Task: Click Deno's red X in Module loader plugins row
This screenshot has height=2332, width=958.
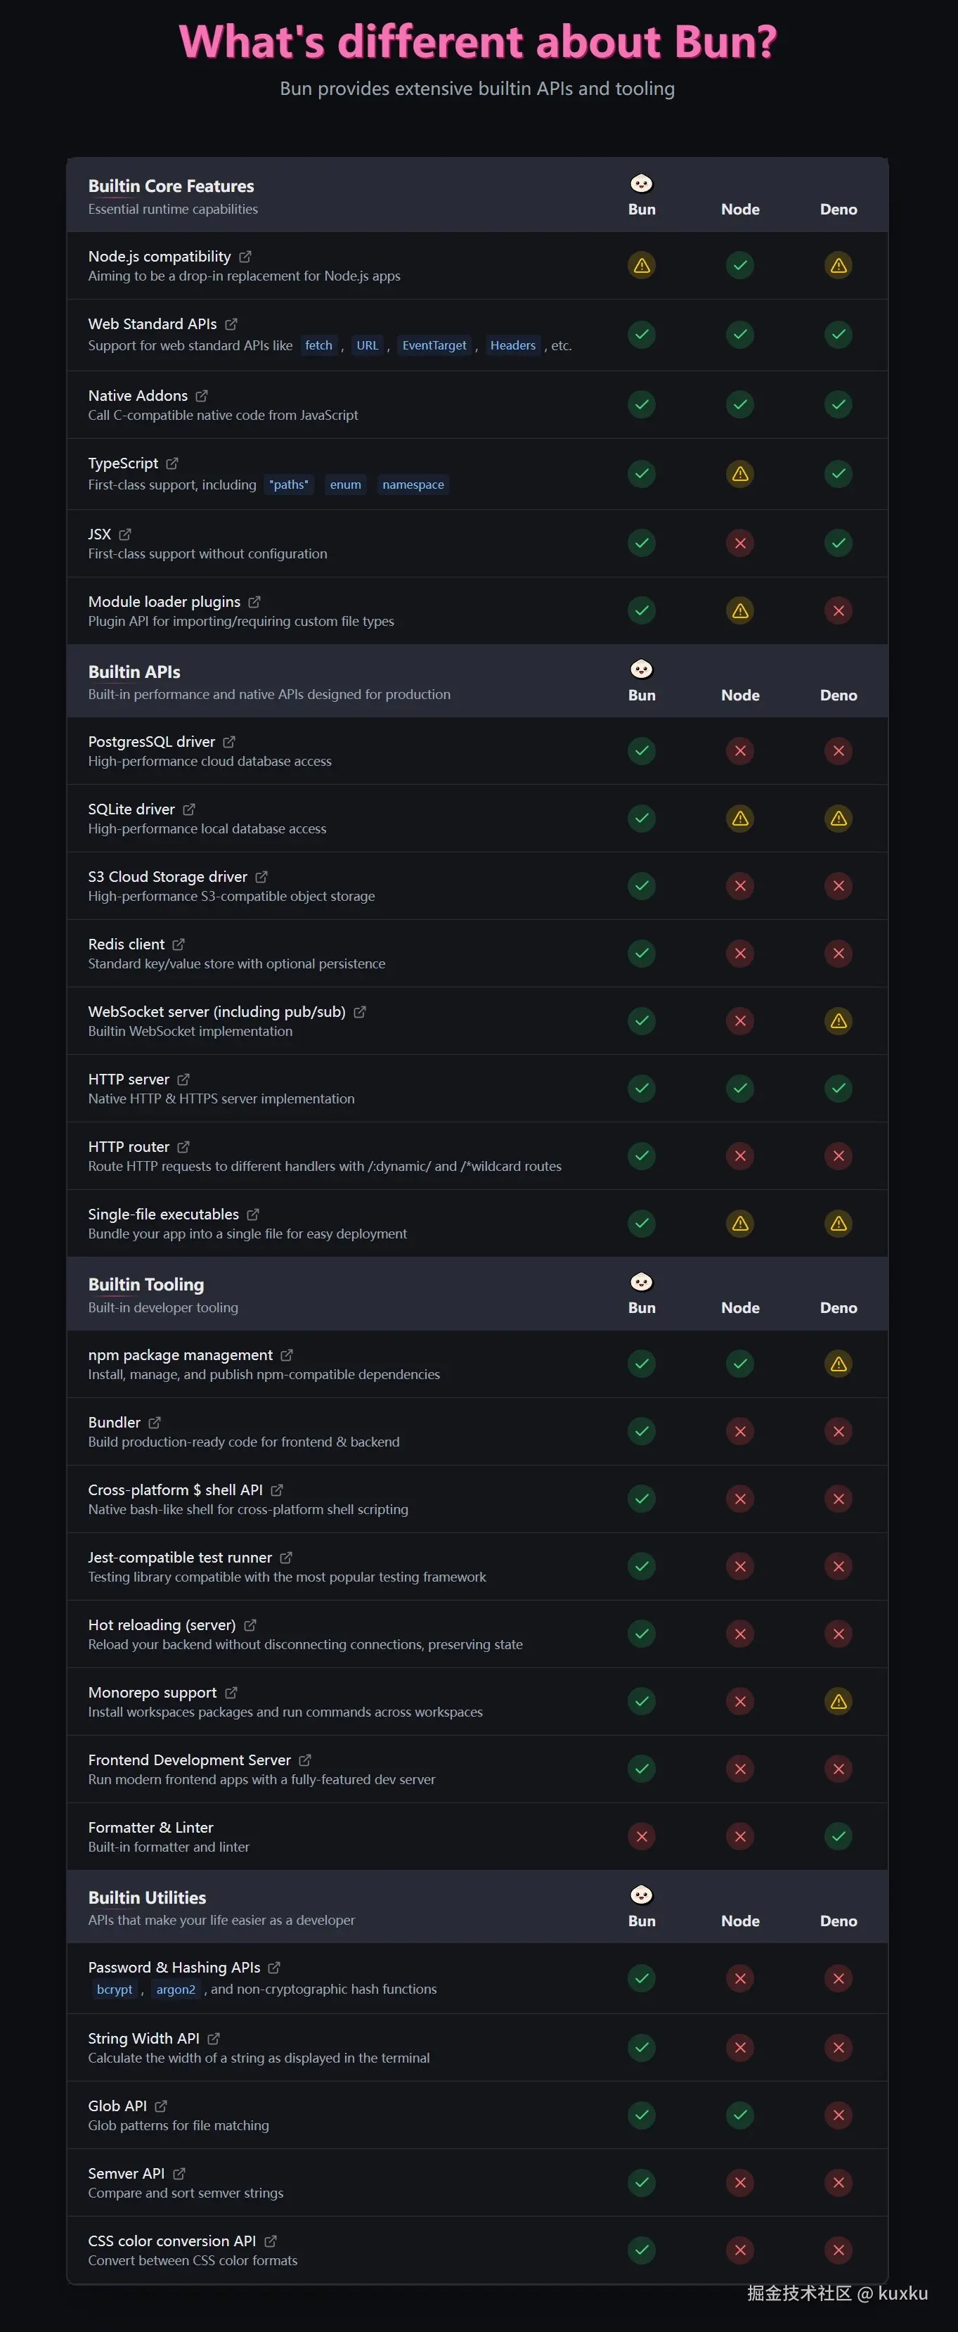Action: click(x=839, y=611)
